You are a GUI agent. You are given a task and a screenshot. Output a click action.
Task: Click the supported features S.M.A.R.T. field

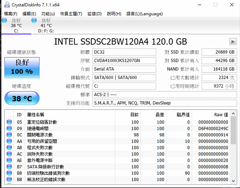click(x=164, y=103)
